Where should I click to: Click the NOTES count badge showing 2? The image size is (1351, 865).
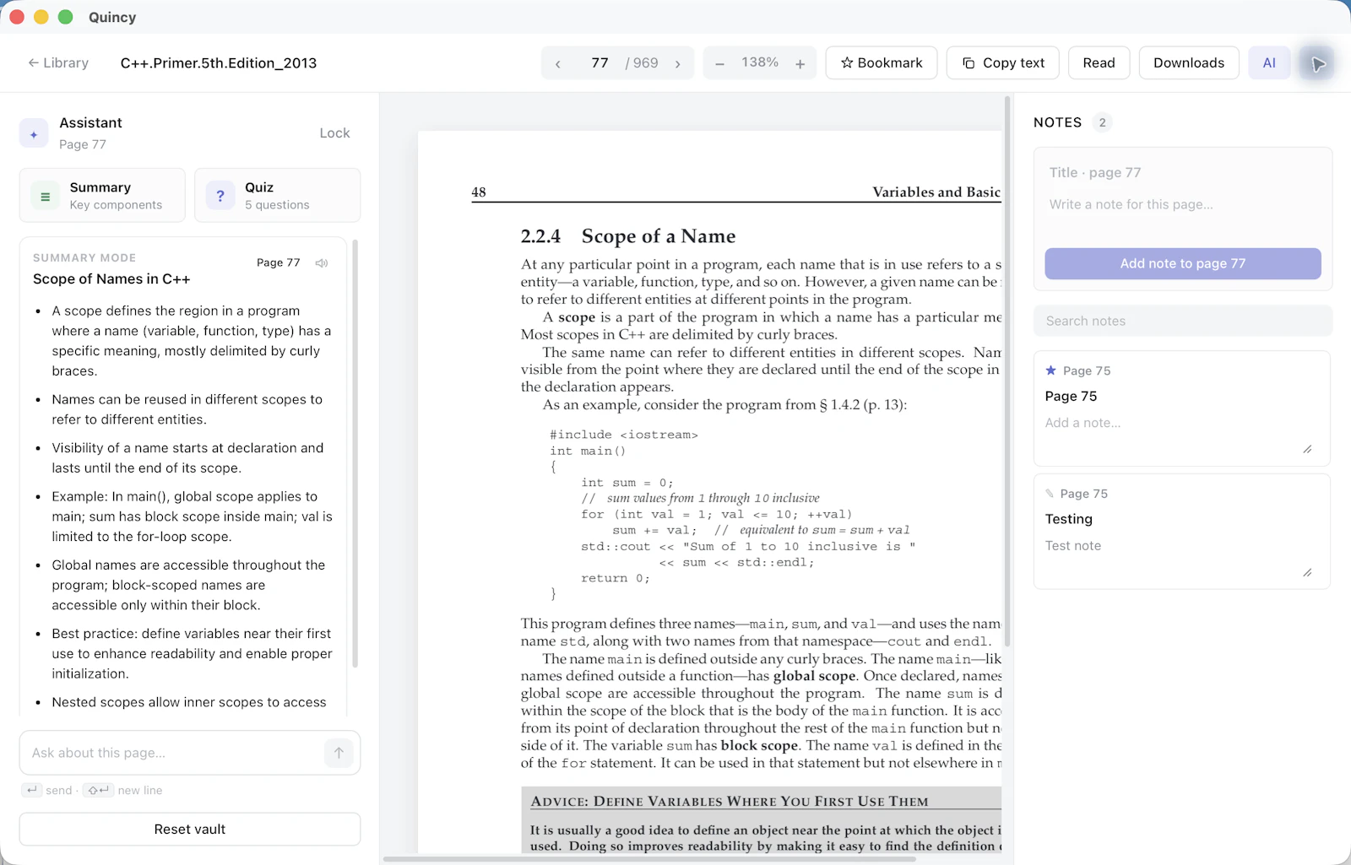[x=1102, y=122]
